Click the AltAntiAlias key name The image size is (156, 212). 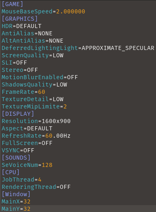[23, 41]
